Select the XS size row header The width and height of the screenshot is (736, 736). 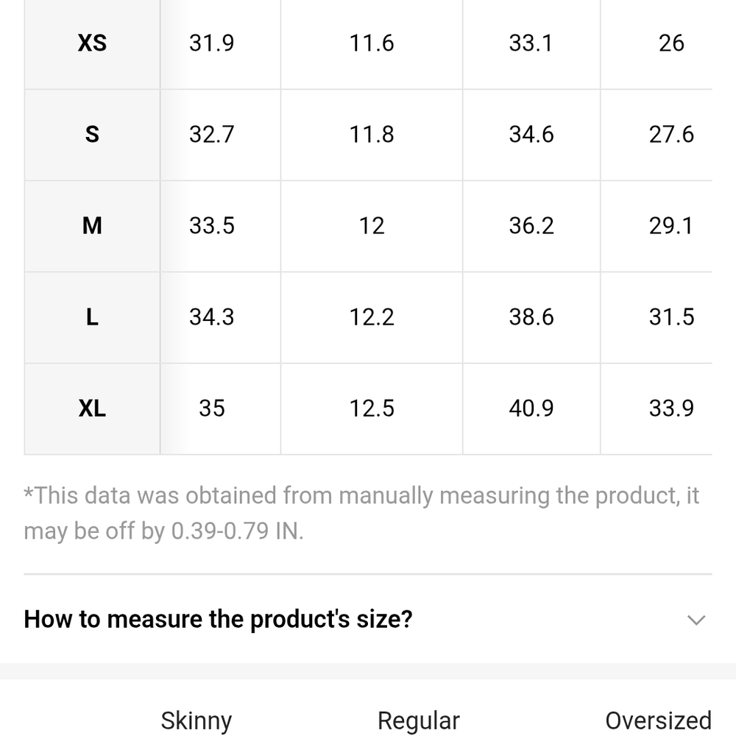point(92,43)
